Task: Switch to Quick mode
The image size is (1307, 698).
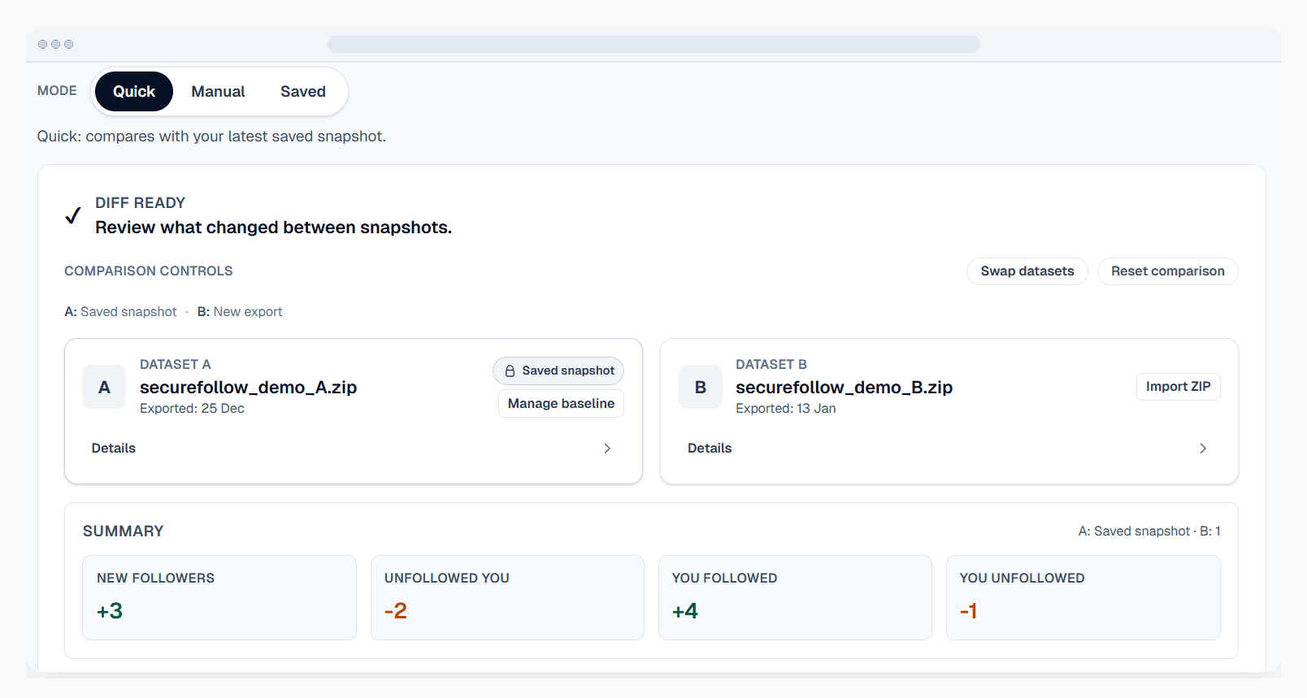Action: (x=134, y=92)
